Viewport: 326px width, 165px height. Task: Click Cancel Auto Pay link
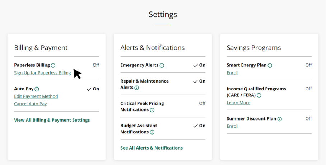point(30,104)
